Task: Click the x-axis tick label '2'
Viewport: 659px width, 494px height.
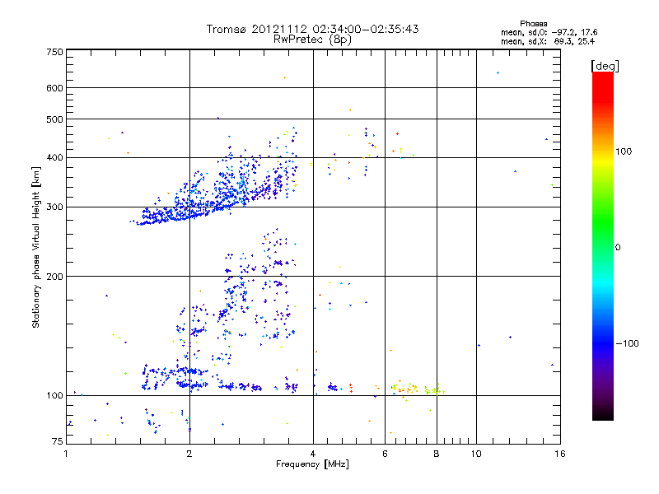Action: [x=189, y=454]
